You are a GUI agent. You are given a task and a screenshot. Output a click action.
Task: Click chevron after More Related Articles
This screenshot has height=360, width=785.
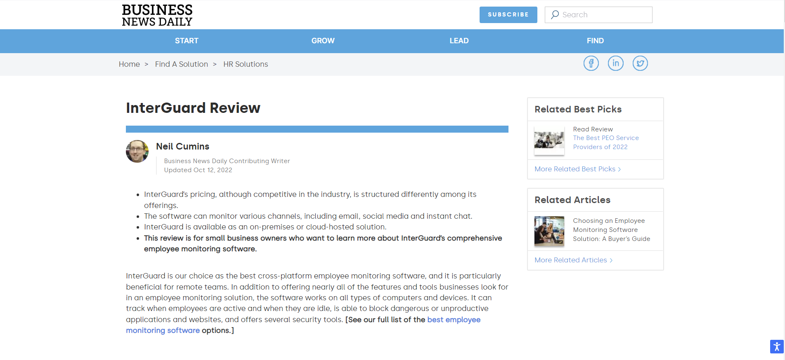click(611, 260)
